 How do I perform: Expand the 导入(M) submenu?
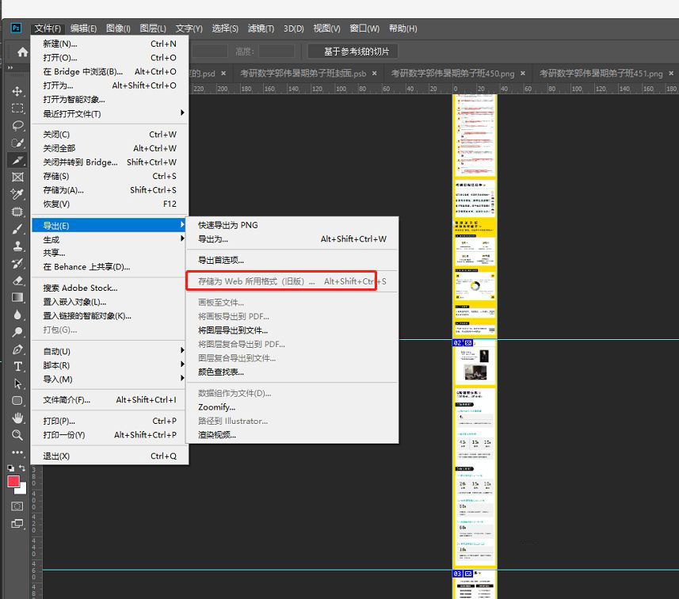pos(109,379)
